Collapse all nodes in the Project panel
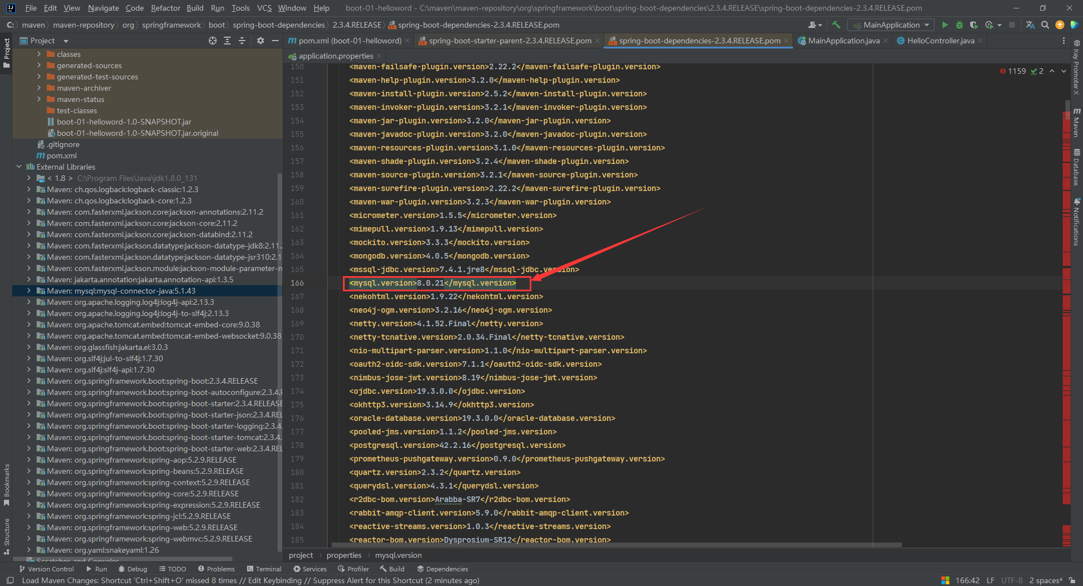 (242, 41)
